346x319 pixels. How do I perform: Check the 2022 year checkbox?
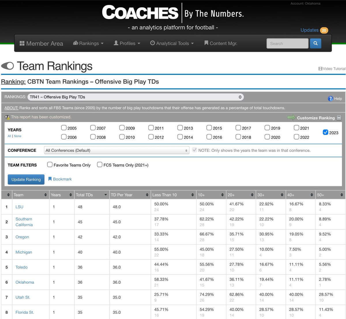point(296,137)
